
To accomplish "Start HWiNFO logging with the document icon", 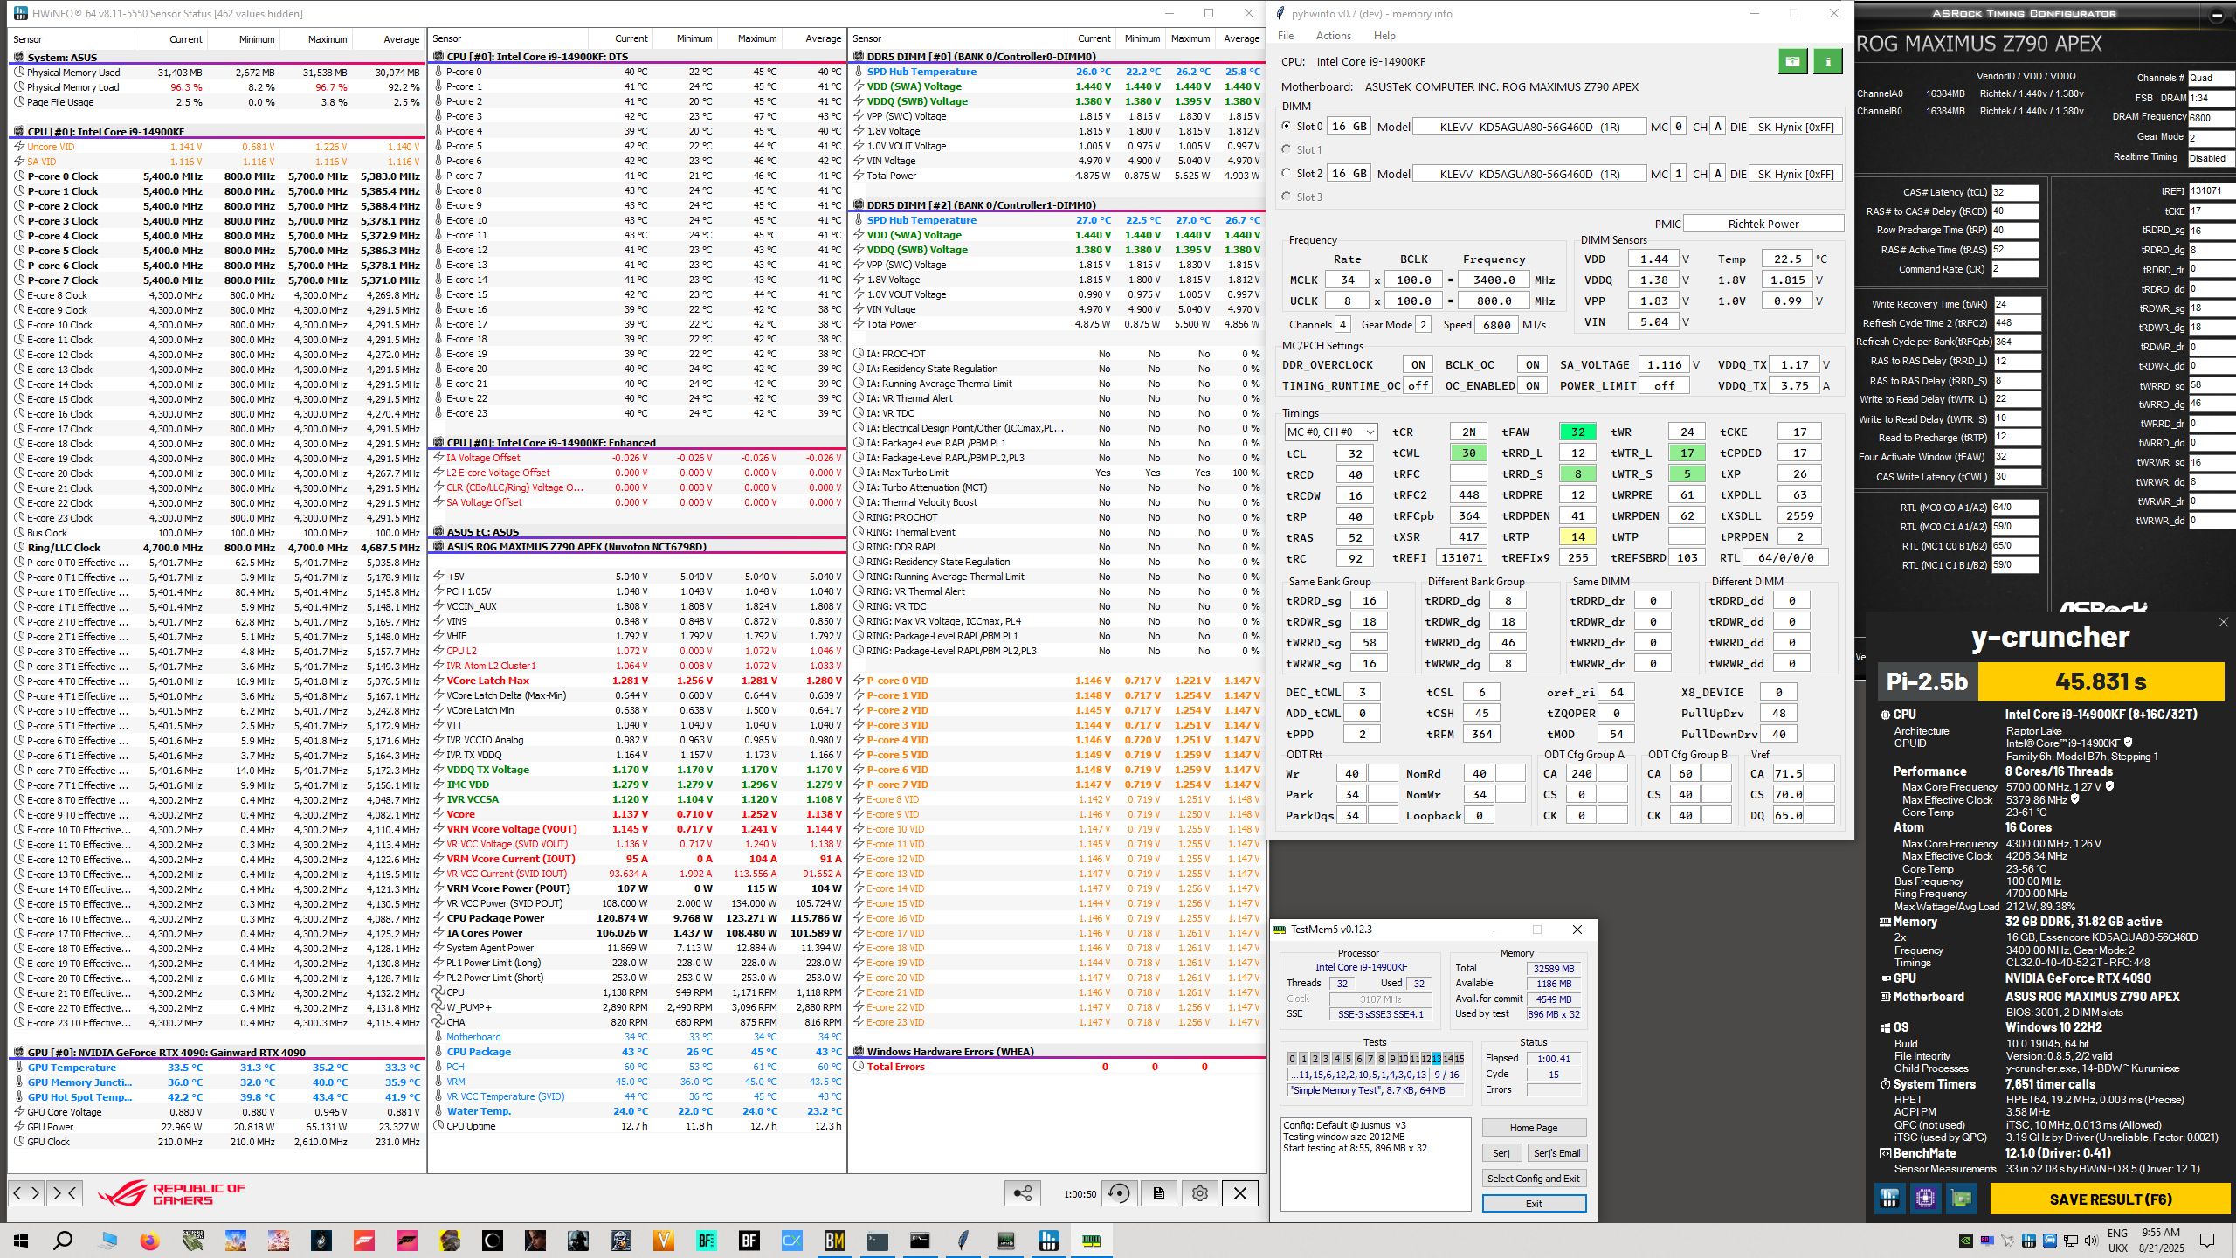I will click(1159, 1193).
